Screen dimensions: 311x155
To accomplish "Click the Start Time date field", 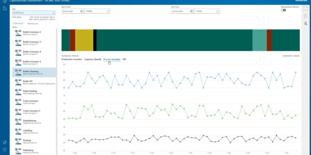I will 73,11.
